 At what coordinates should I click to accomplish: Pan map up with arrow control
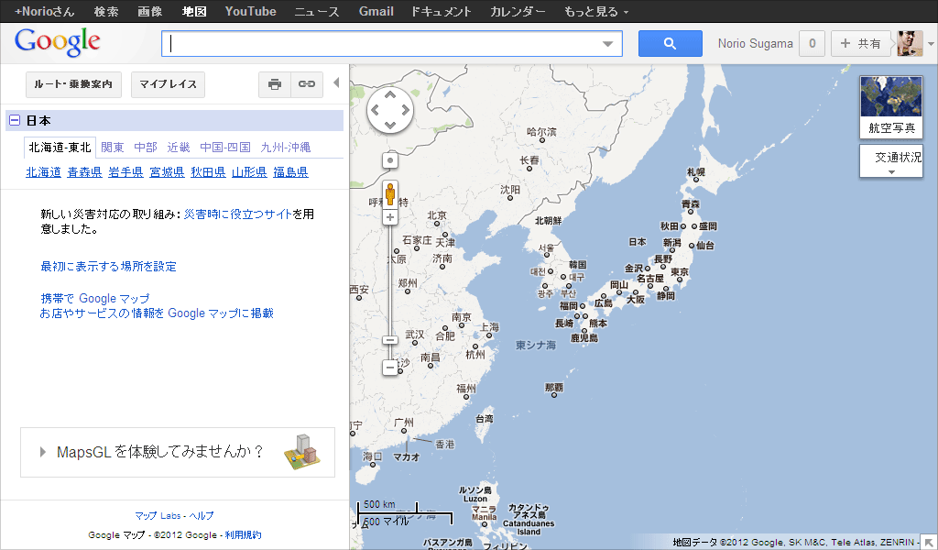390,94
